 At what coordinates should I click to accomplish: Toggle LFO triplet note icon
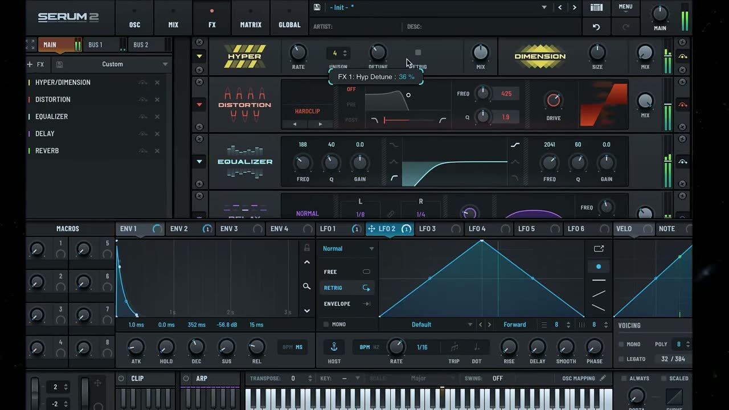pyautogui.click(x=454, y=347)
